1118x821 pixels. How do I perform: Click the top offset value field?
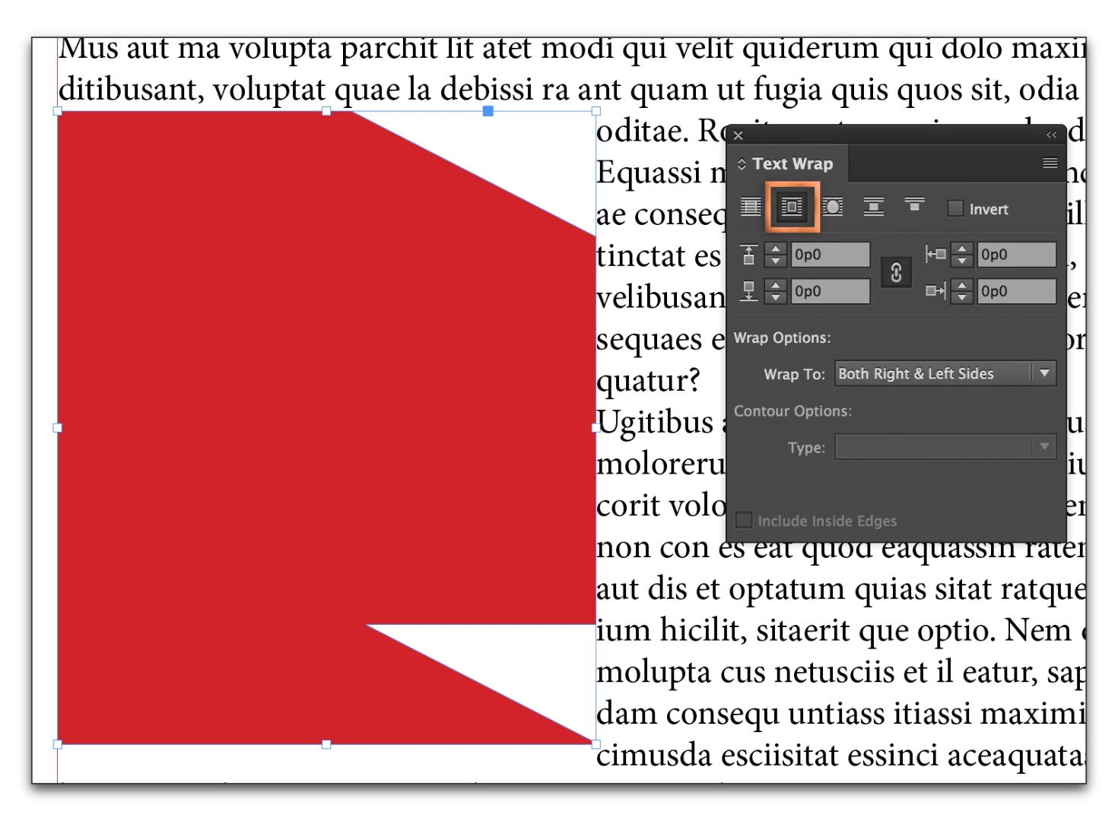pos(830,255)
